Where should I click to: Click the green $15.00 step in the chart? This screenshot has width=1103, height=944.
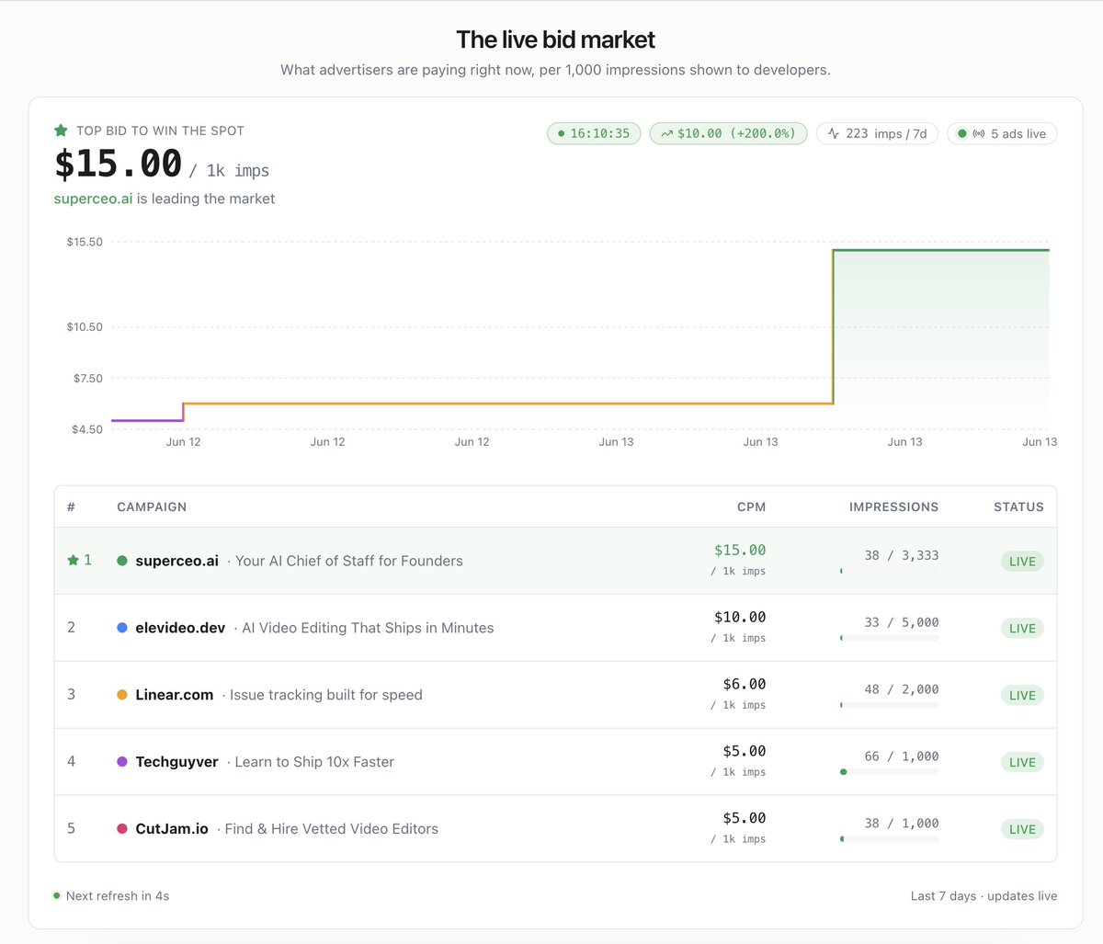pyautogui.click(x=940, y=250)
